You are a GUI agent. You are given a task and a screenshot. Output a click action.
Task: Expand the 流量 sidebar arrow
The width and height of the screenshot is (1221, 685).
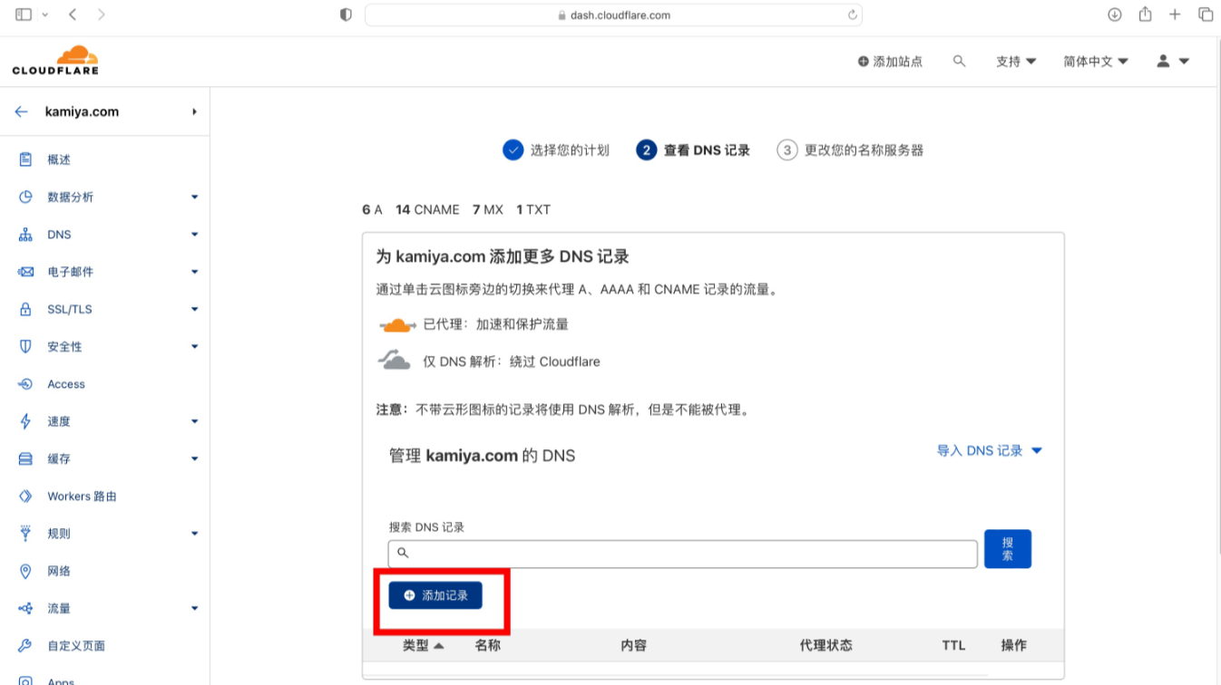coord(194,609)
